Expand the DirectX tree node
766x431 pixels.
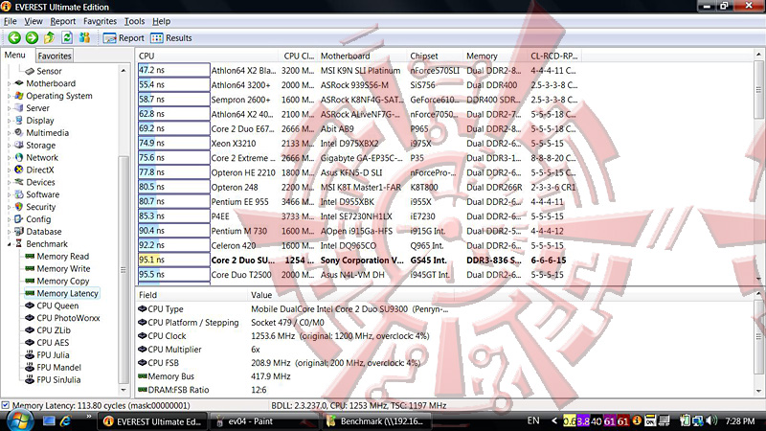click(x=10, y=170)
